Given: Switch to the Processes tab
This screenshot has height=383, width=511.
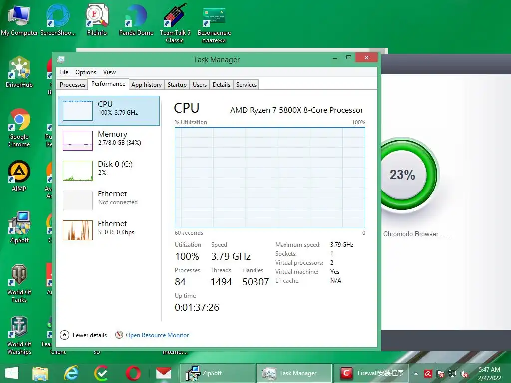Looking at the screenshot, I should [x=72, y=85].
